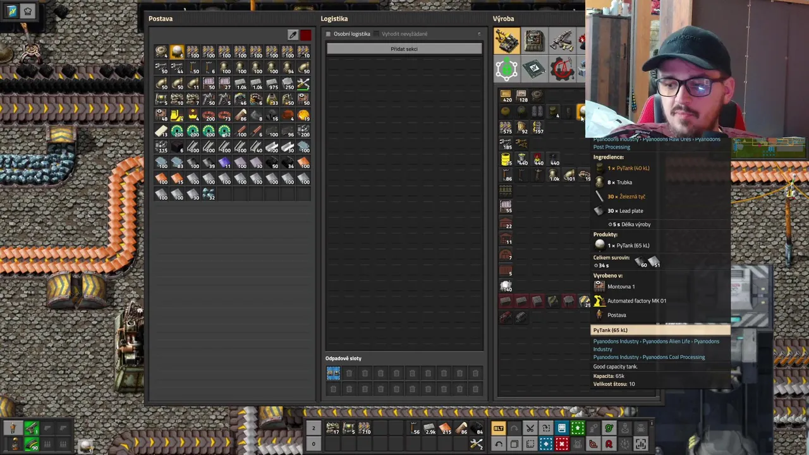This screenshot has width=809, height=455.
Task: Select the red ring stack showing 73
Action: pos(224,115)
